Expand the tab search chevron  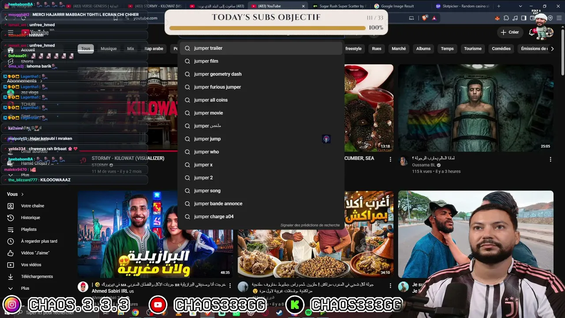tap(520, 6)
